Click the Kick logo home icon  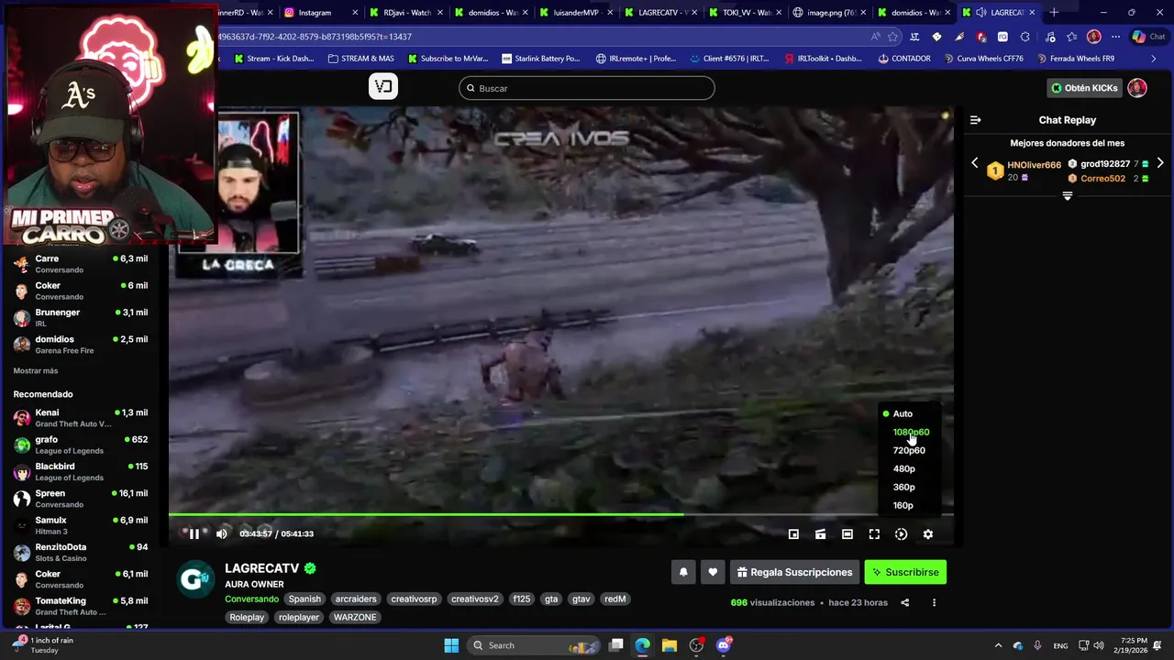(383, 87)
